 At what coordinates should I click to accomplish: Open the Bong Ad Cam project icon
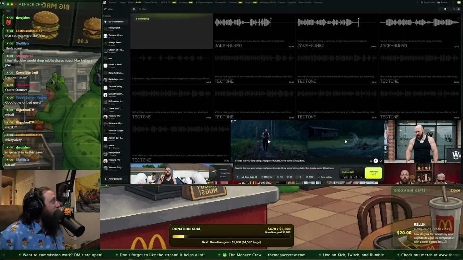(106, 73)
